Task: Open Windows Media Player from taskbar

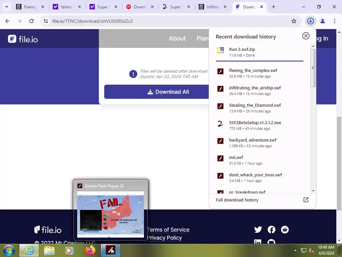Action: click(x=69, y=250)
